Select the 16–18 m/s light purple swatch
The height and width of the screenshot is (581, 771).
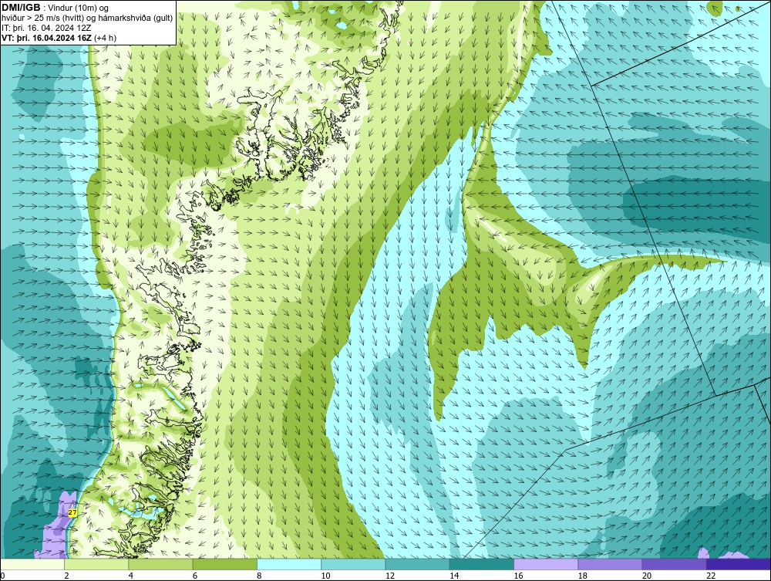[x=546, y=564]
